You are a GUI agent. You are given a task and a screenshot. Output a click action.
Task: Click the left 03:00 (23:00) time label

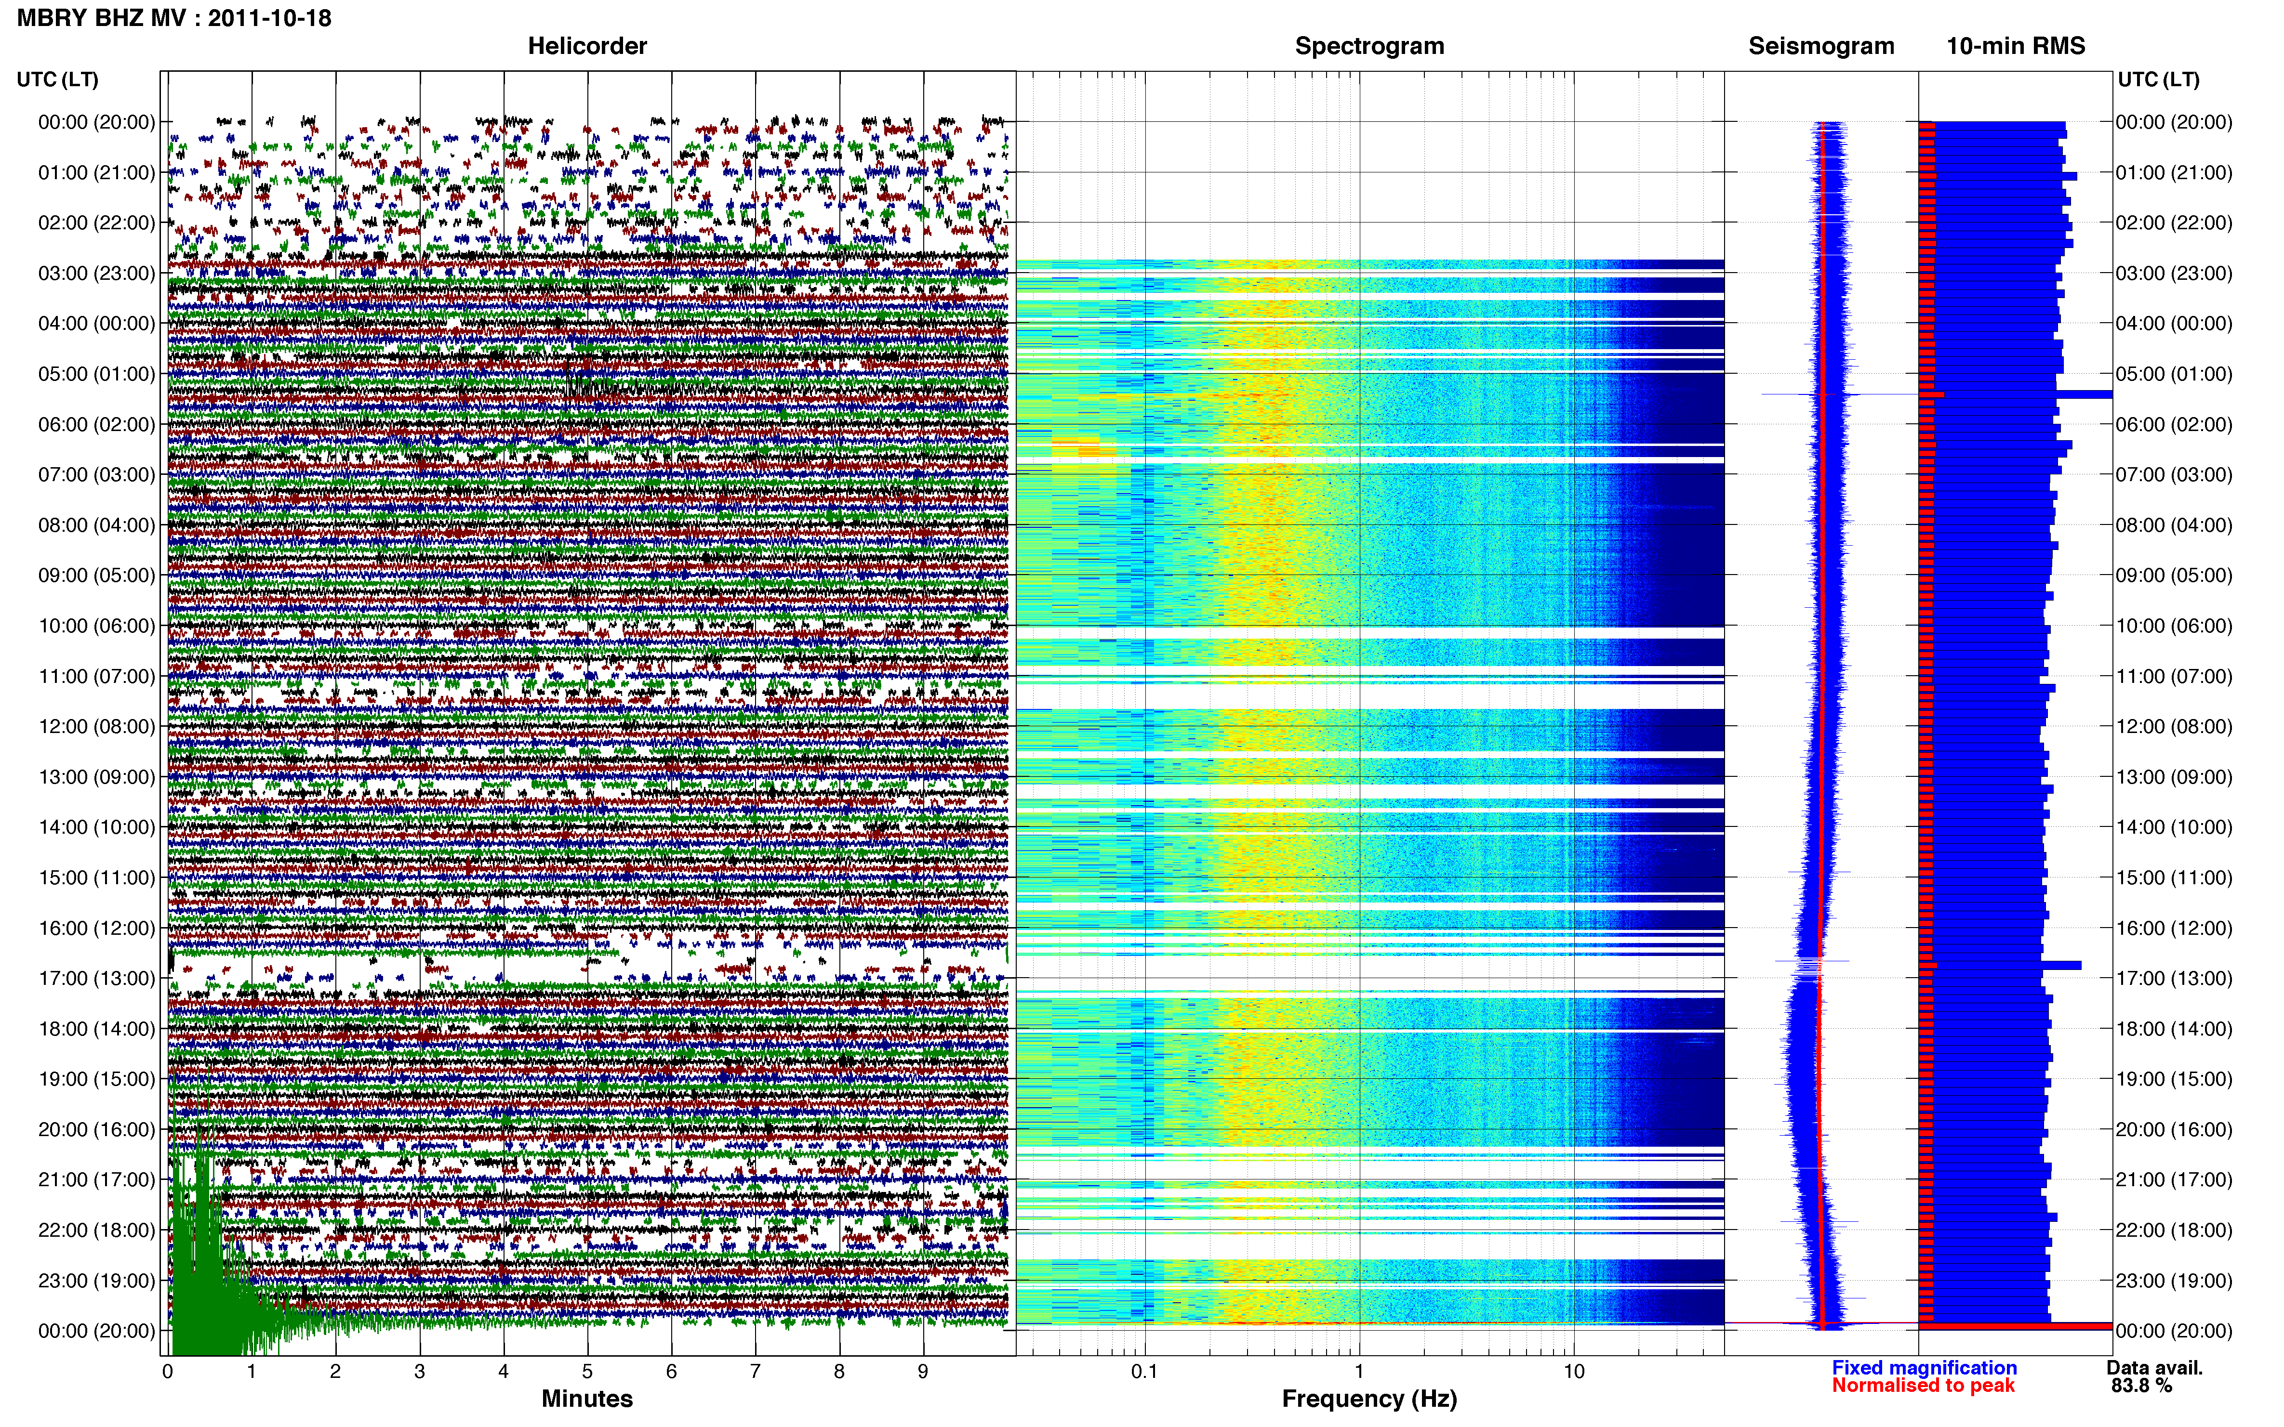click(x=96, y=274)
